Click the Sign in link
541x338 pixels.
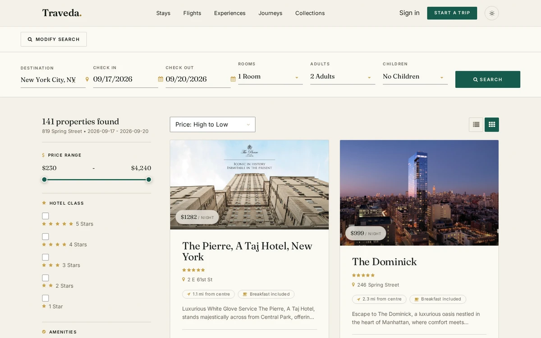click(x=409, y=13)
